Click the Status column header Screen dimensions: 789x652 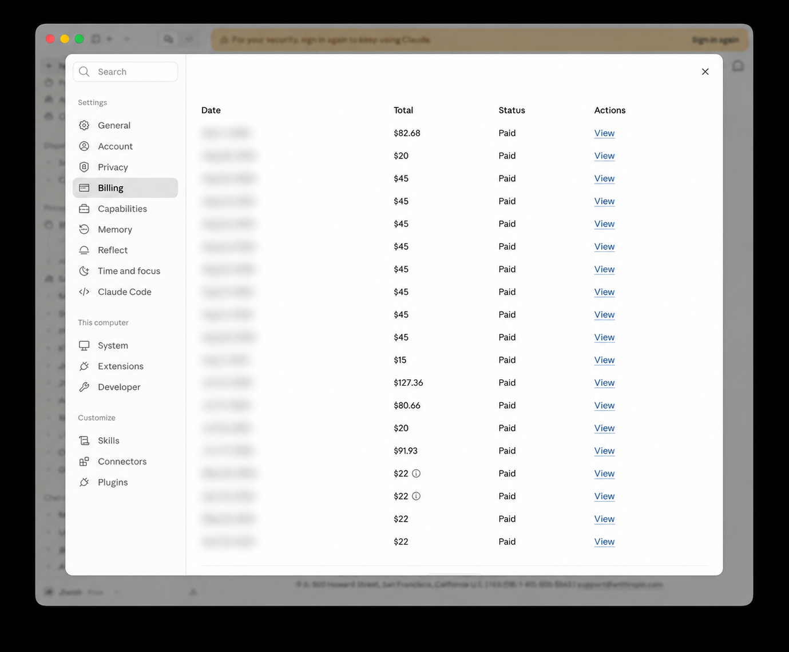(x=512, y=110)
